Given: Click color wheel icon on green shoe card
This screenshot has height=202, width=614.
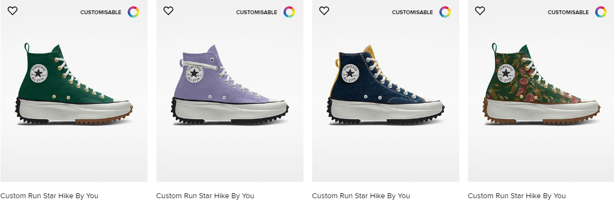Looking at the screenshot, I should point(133,12).
